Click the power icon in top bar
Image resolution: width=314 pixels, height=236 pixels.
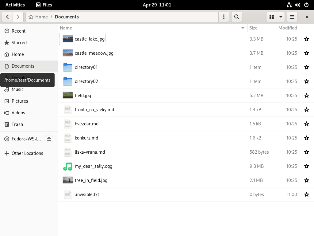pyautogui.click(x=306, y=5)
